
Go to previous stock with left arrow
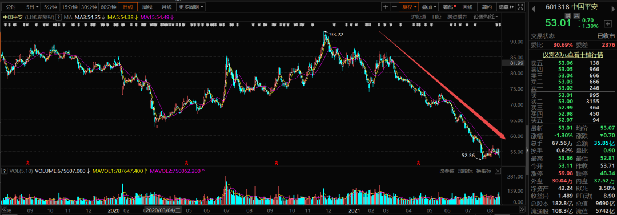[533, 7]
